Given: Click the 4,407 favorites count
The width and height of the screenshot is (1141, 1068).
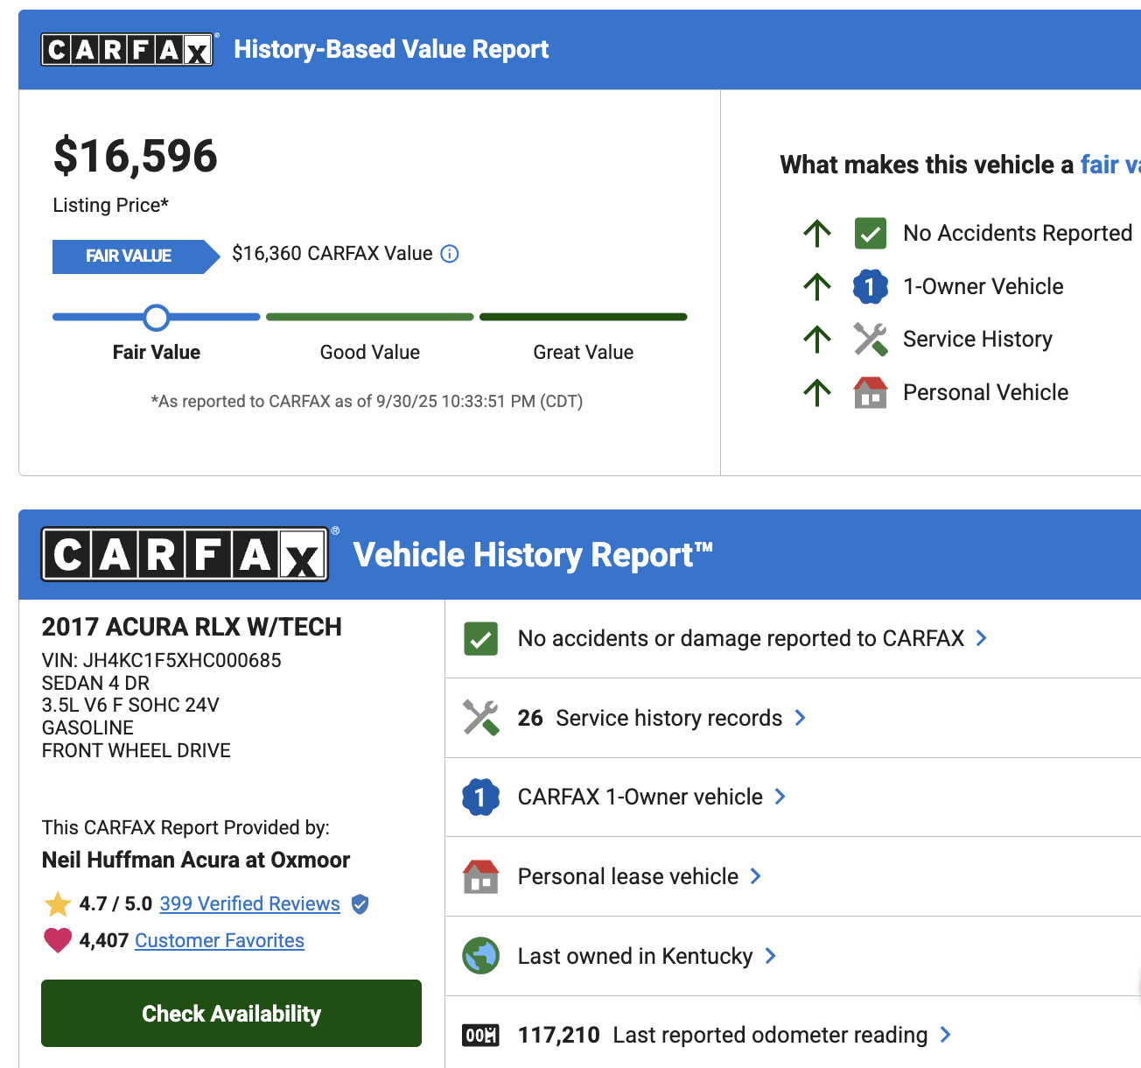Looking at the screenshot, I should click(x=104, y=940).
